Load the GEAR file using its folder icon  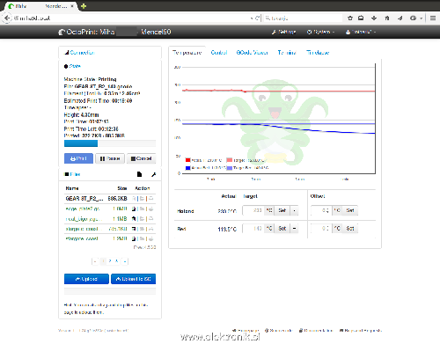pyautogui.click(x=142, y=199)
